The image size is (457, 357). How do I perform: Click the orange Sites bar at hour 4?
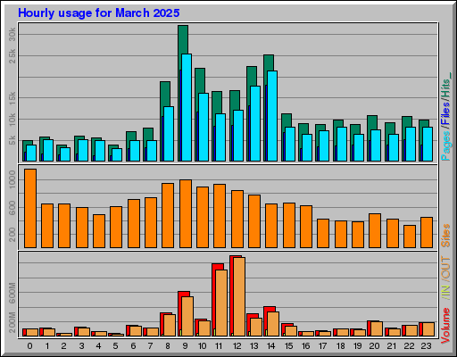coord(99,231)
